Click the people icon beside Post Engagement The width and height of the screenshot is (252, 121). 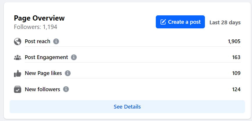pos(18,57)
